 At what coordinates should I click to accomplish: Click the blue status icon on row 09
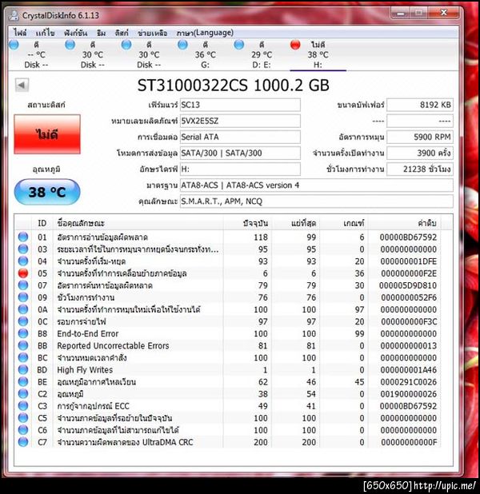point(23,297)
